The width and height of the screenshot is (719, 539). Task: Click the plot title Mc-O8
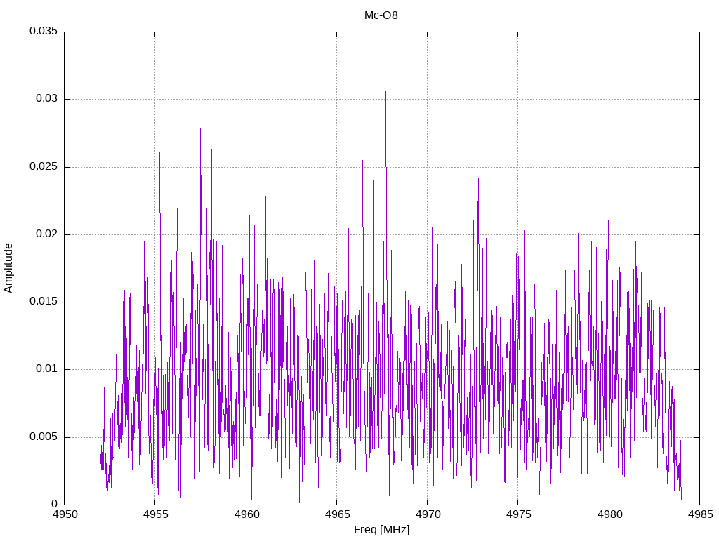pyautogui.click(x=381, y=15)
